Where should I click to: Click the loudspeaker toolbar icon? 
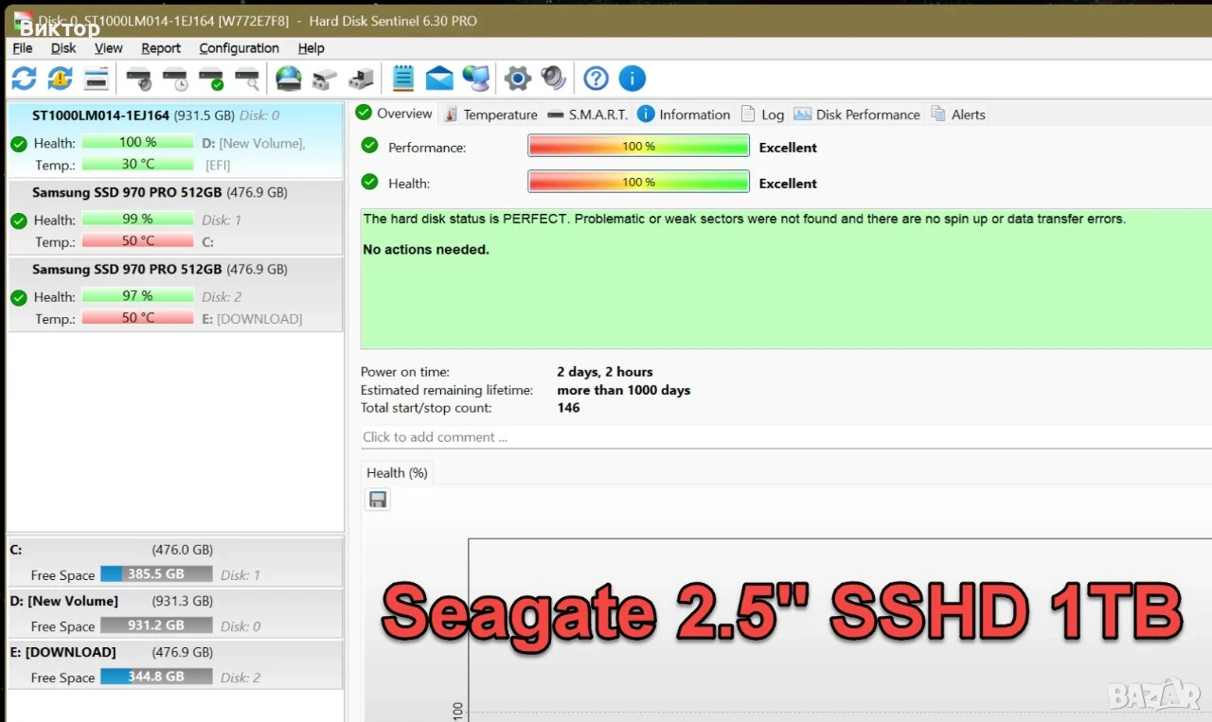tap(554, 79)
